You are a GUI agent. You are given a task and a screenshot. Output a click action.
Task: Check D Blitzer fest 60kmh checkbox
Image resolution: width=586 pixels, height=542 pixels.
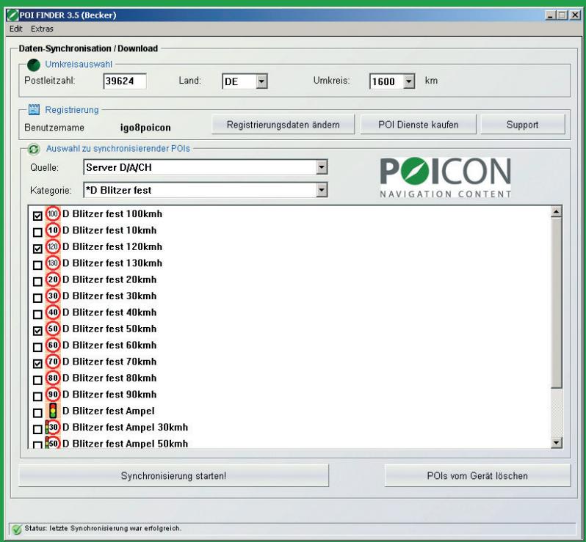coord(37,347)
